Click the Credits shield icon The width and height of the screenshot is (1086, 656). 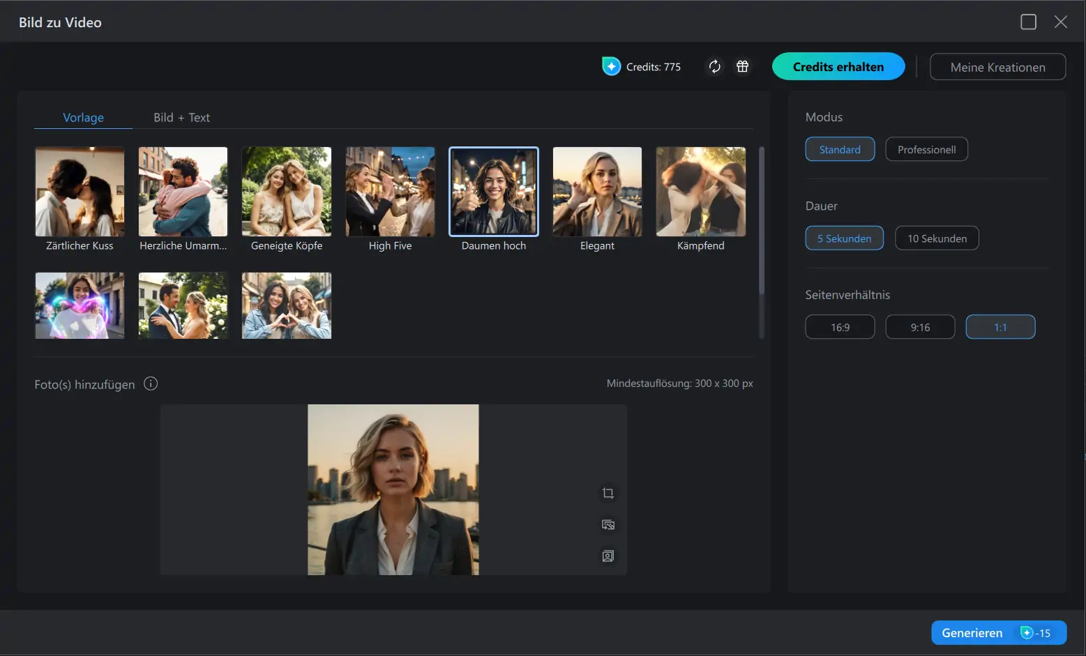pyautogui.click(x=611, y=66)
